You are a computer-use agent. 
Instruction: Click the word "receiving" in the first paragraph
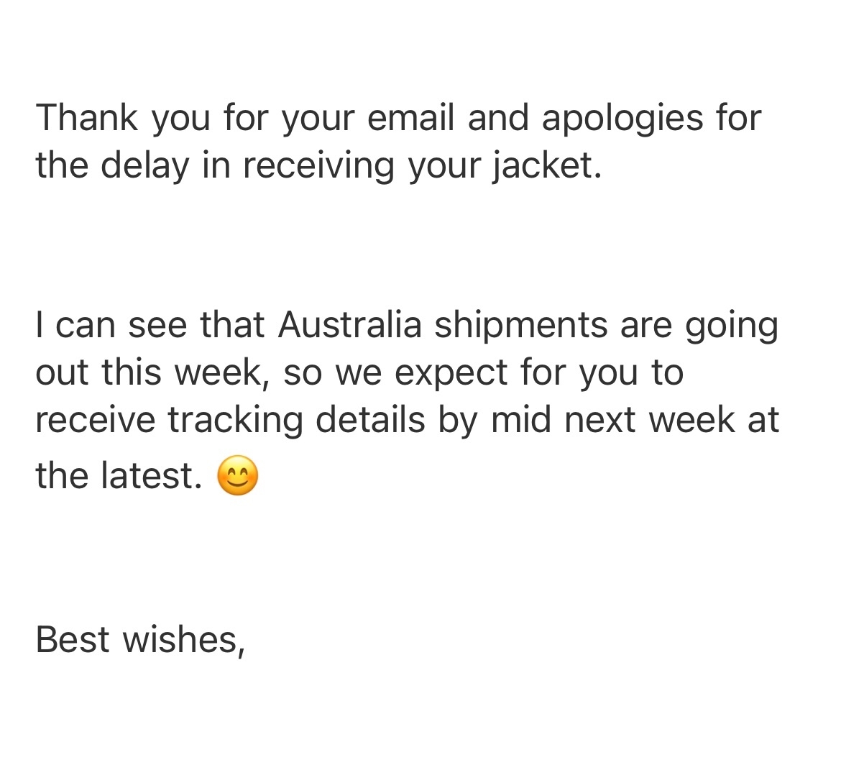(x=318, y=166)
